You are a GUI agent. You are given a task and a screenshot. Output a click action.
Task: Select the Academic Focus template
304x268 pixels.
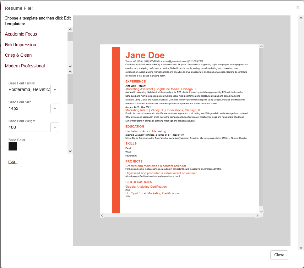pos(21,34)
